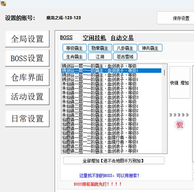
Task: Open the 仓库界面 section
Action: 27,77
